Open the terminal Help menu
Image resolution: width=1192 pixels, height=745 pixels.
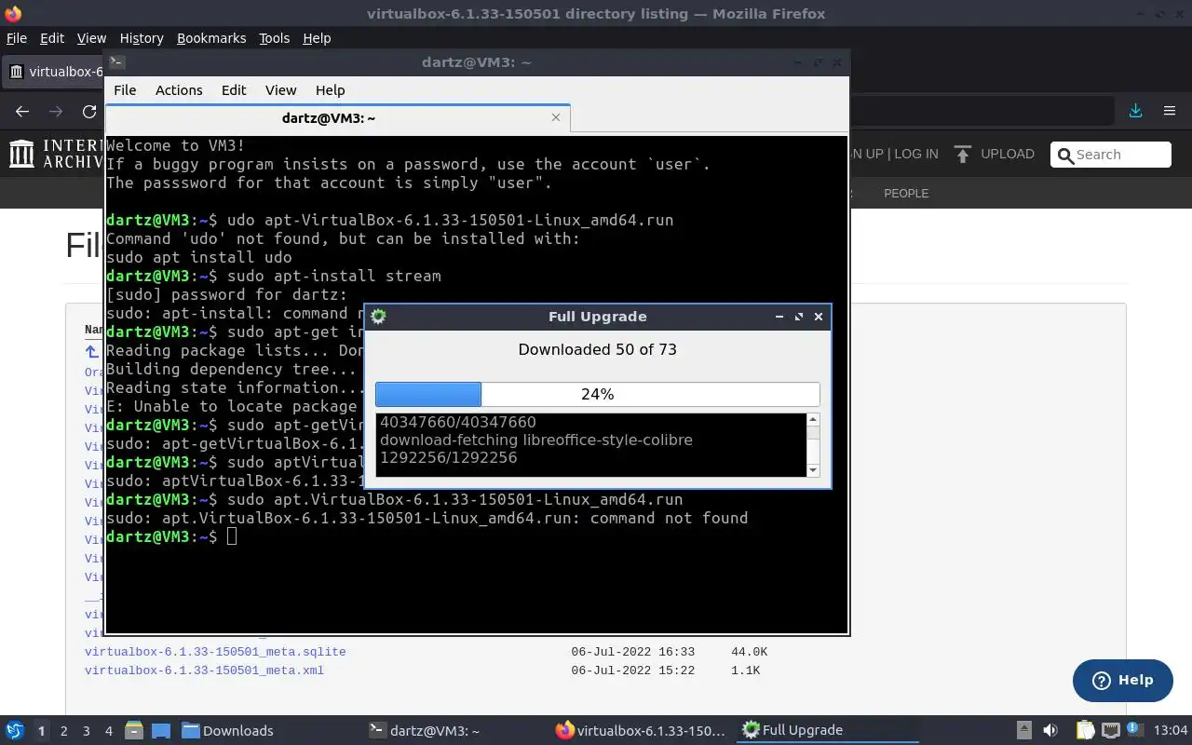click(x=330, y=89)
